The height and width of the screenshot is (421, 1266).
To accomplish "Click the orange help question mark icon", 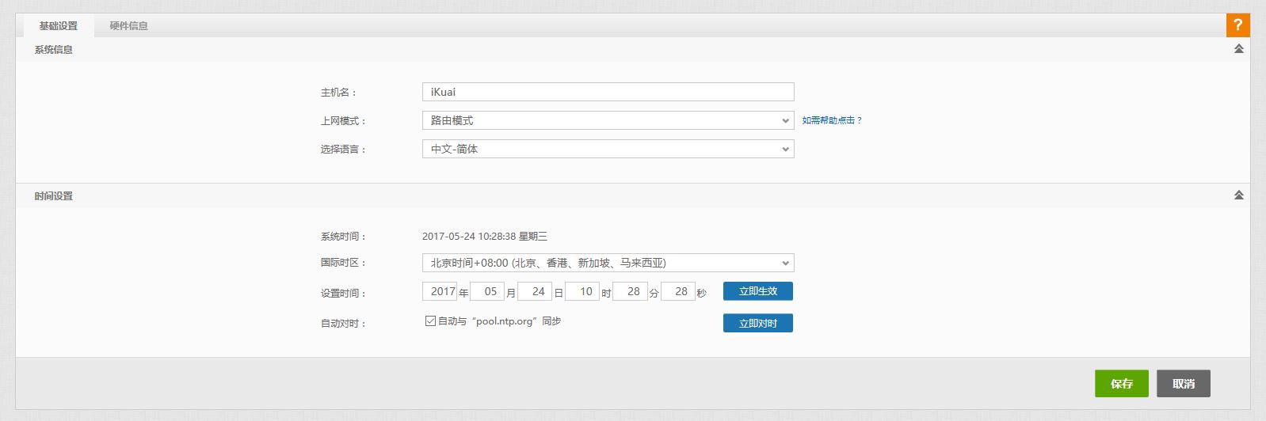I will tap(1237, 25).
